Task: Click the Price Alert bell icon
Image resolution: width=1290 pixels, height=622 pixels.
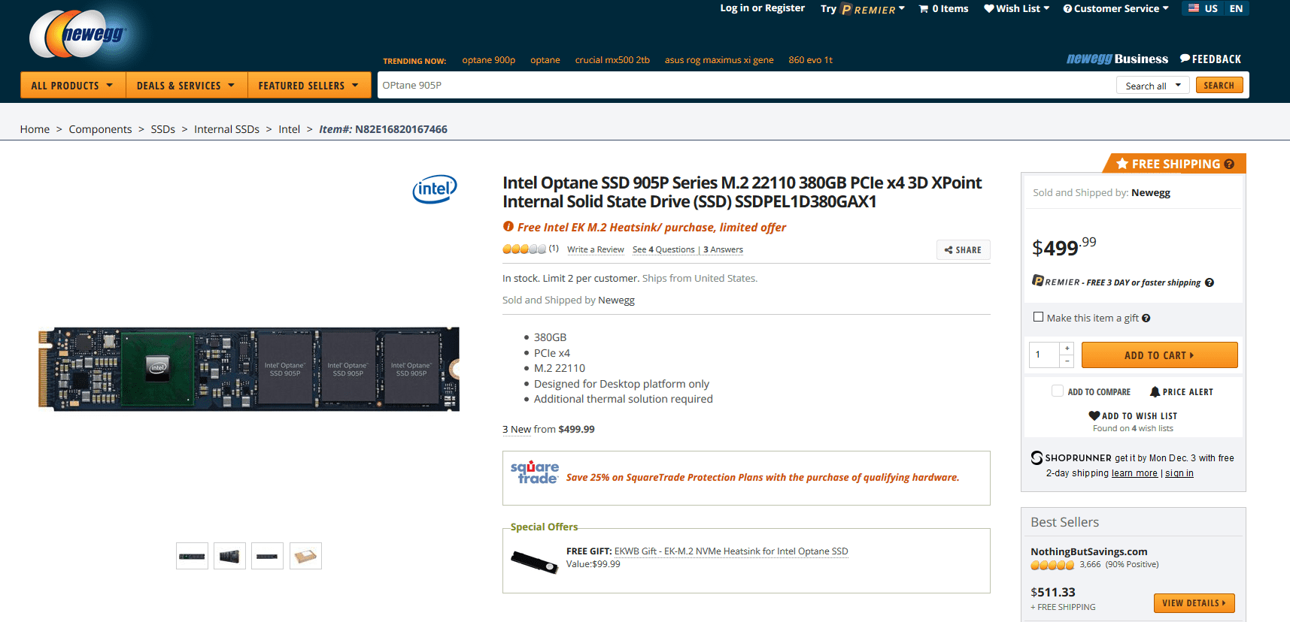Action: [x=1155, y=391]
